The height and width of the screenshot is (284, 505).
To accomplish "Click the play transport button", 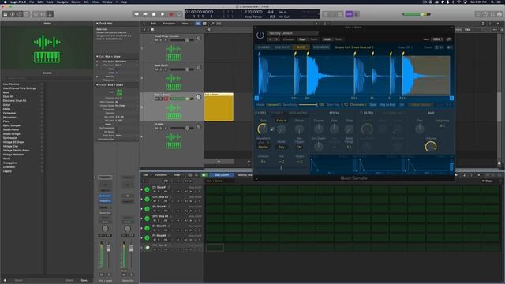I will [163, 14].
